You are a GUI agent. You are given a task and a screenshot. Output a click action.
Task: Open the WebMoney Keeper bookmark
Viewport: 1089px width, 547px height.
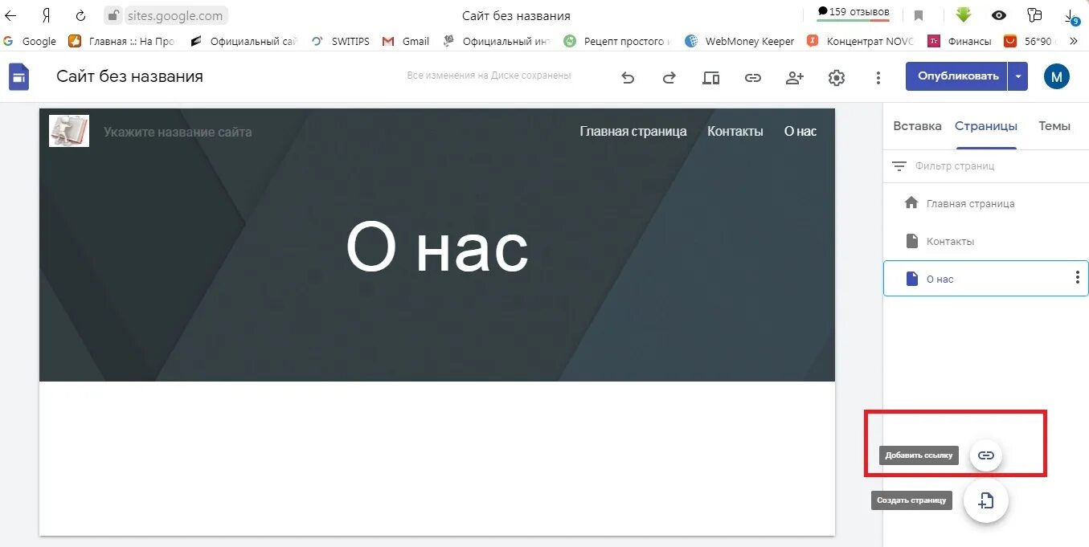(740, 41)
